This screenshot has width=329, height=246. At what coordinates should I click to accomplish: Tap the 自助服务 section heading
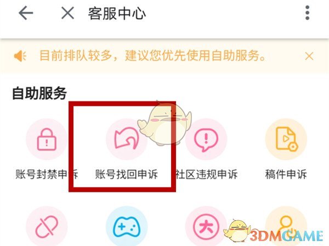[39, 93]
